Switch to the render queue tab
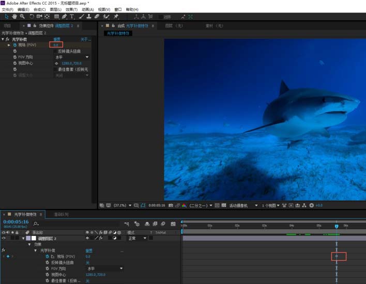 [x=61, y=214]
